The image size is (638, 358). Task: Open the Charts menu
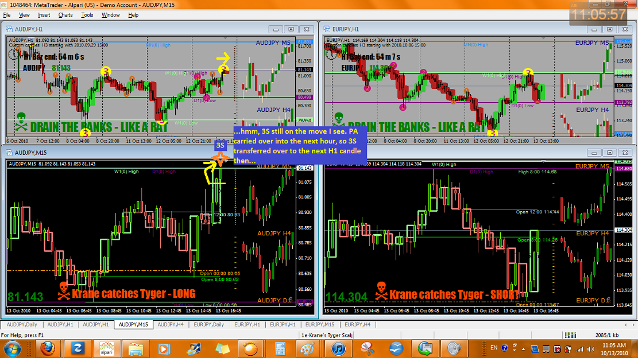point(65,15)
